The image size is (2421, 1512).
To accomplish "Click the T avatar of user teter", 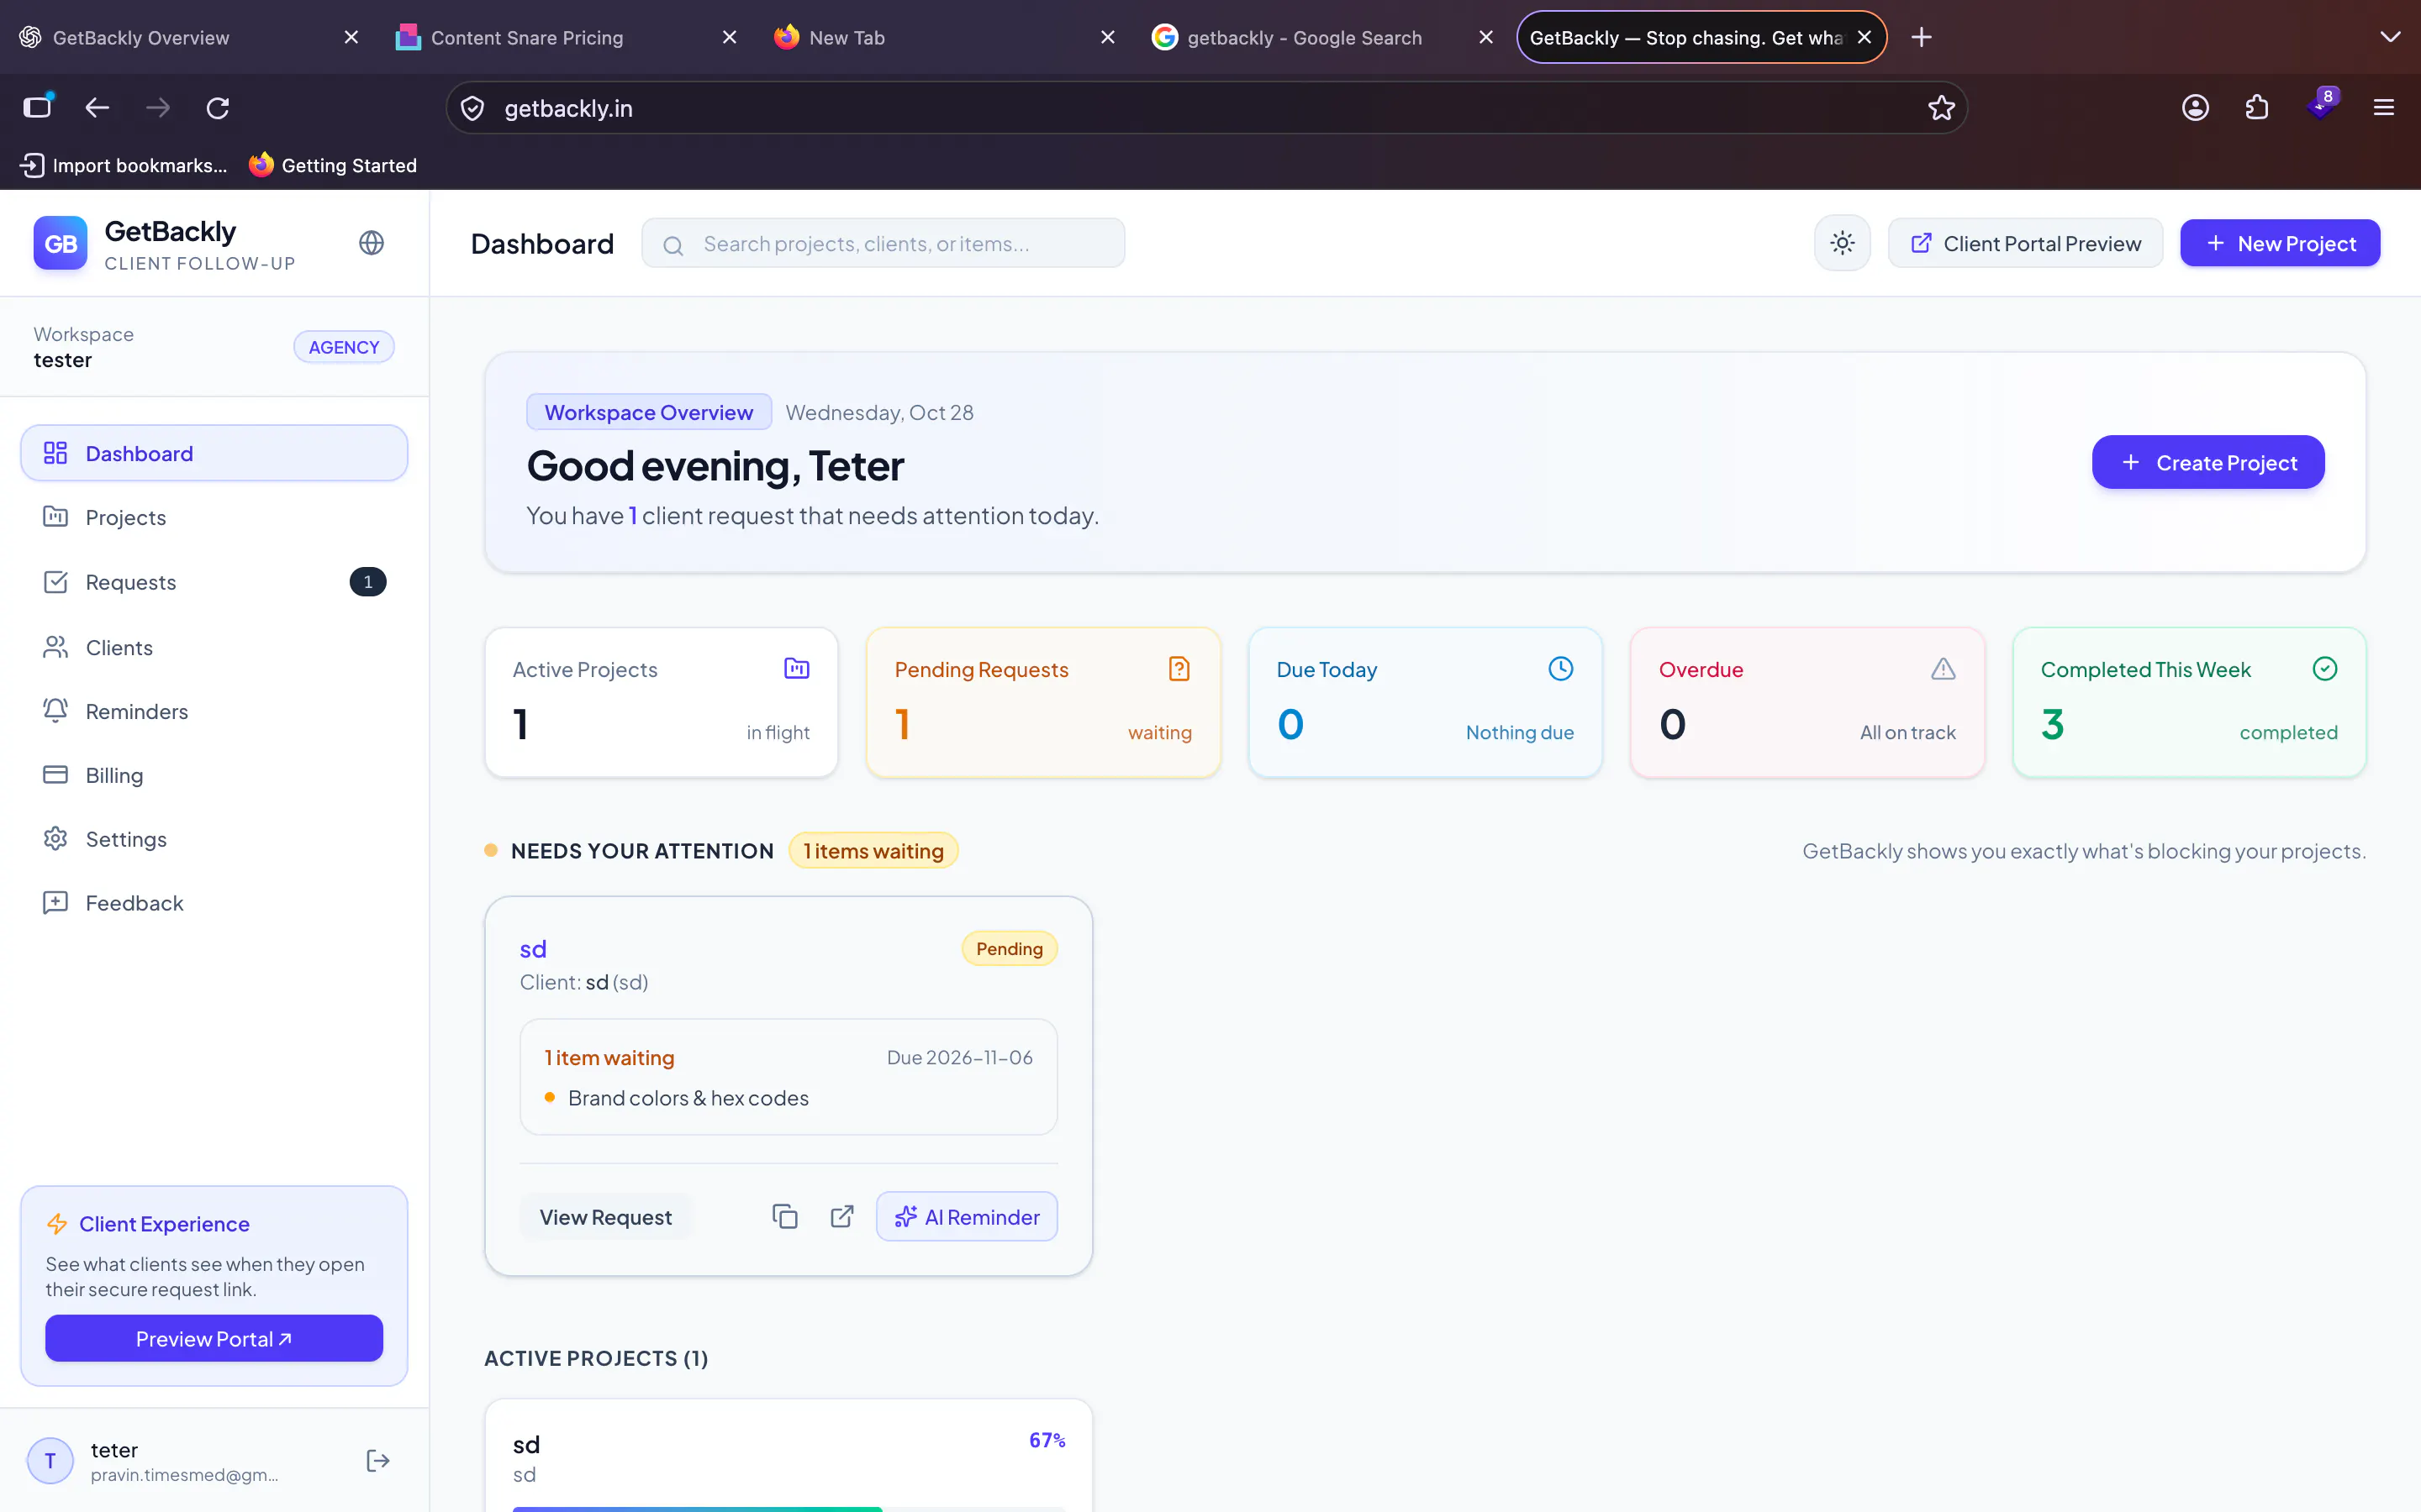I will [50, 1461].
